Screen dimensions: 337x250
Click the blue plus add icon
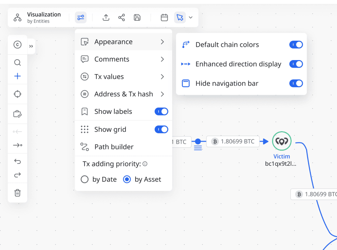[x=17, y=76]
